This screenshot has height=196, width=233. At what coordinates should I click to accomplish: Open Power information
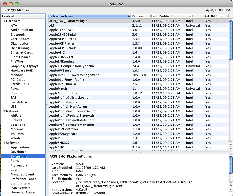pyautogui.click(x=15, y=89)
